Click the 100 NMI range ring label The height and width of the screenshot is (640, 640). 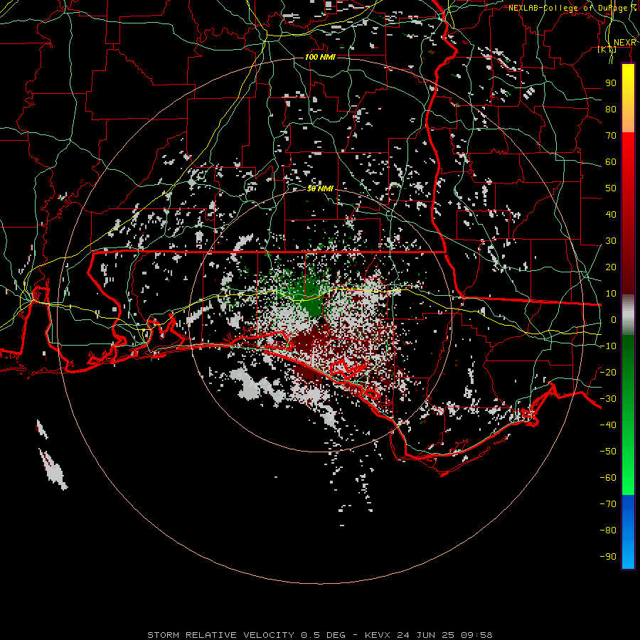[x=320, y=57]
